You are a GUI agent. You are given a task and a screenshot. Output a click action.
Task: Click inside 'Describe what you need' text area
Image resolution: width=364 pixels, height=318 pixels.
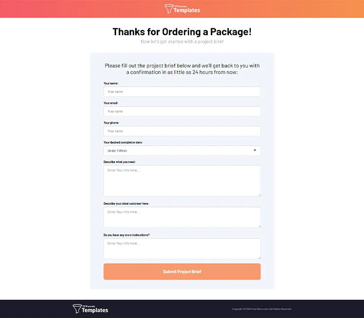click(x=182, y=181)
